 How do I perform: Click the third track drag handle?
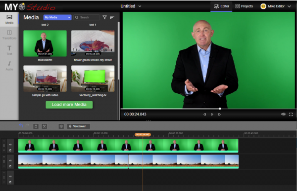[4, 177]
